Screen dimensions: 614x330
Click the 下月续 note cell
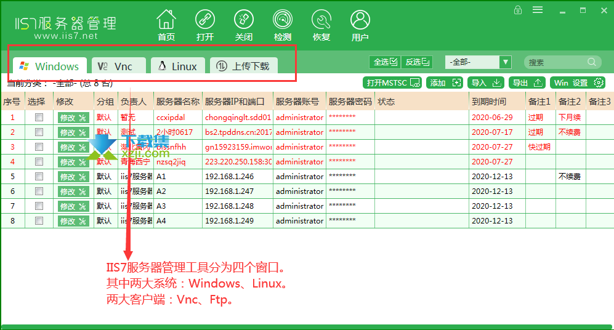[570, 118]
